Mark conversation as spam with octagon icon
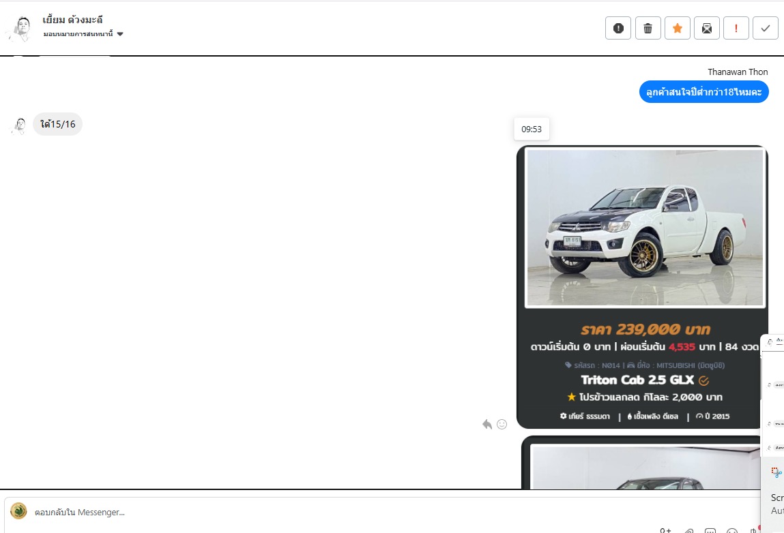Image resolution: width=784 pixels, height=533 pixels. coord(618,28)
